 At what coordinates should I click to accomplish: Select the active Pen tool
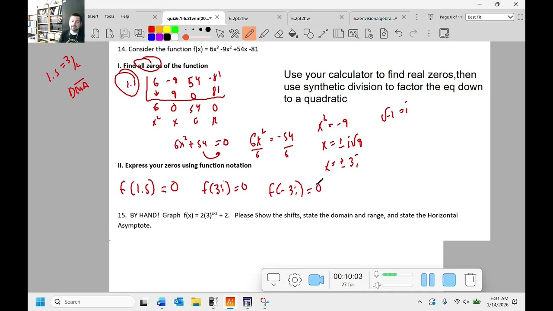point(249,34)
